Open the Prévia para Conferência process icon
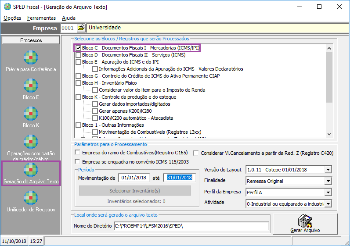The image size is (350, 246). click(31, 58)
